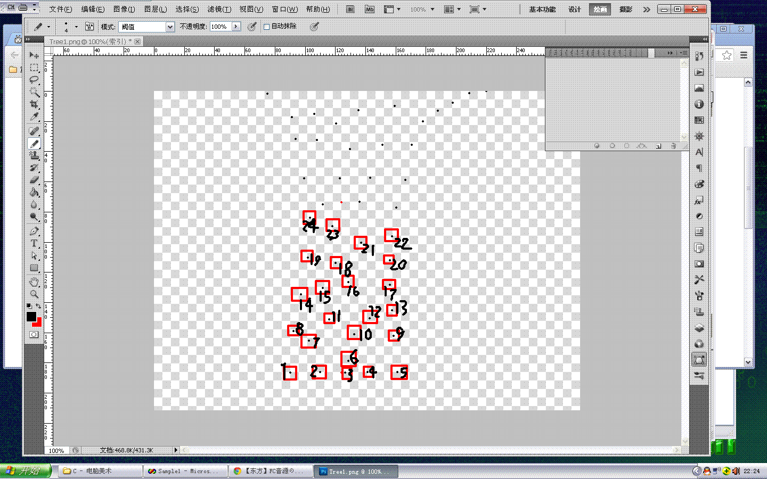Expand more workspaces chevron
Screen dimensions: 767x479
pos(647,10)
